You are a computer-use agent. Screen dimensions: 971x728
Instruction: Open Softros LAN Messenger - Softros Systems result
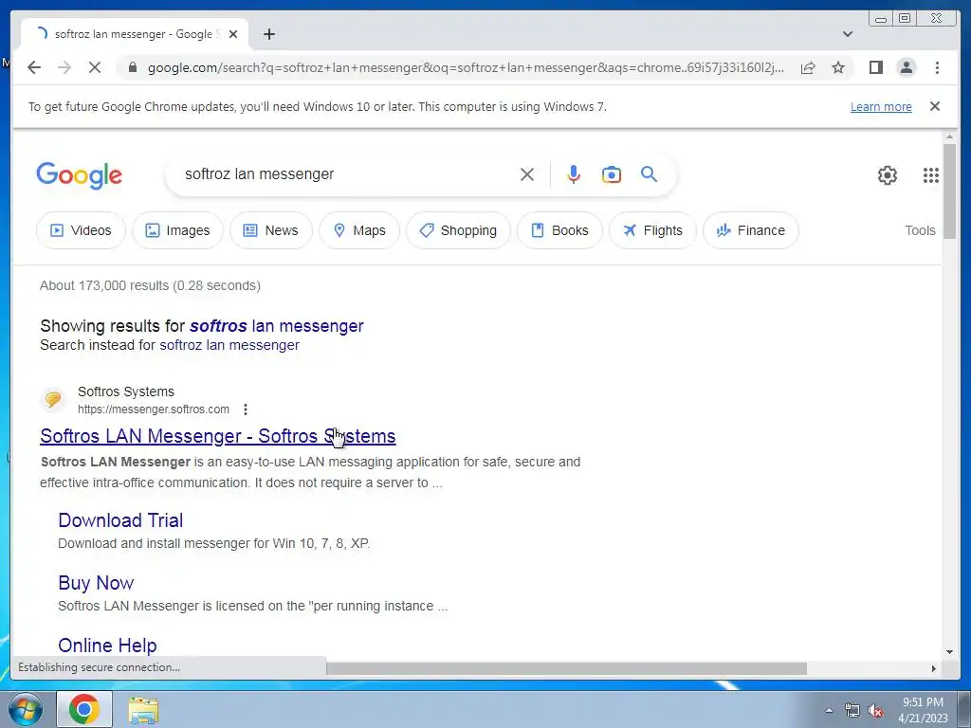218,436
